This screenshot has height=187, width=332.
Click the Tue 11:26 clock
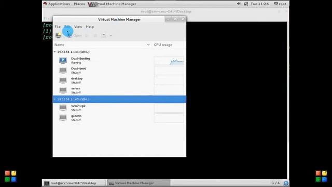259,4
